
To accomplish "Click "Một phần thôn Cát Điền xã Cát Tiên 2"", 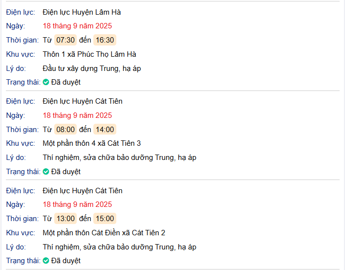I will 104,233.
